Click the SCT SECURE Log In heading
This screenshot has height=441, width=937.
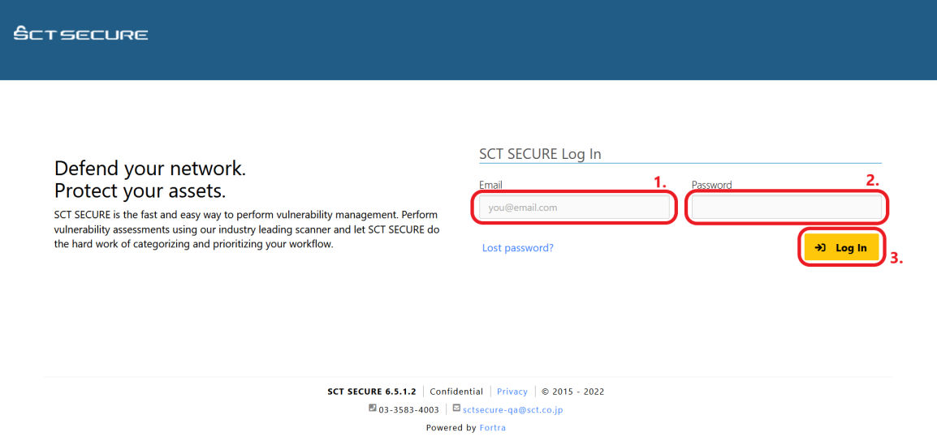click(540, 154)
